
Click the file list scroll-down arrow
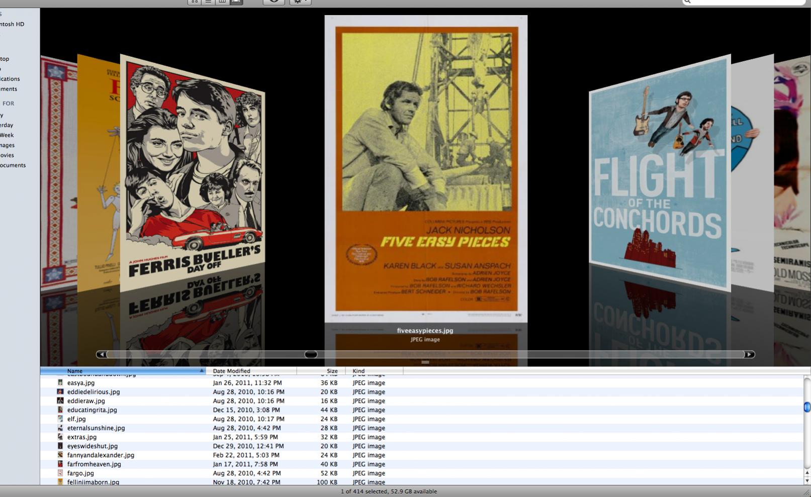tap(807, 480)
